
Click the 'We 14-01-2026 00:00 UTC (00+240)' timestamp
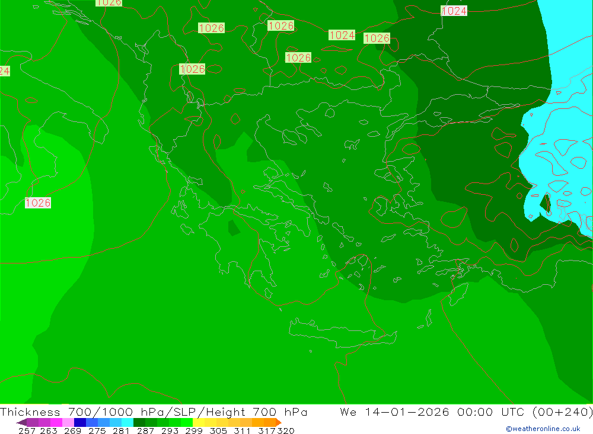point(466,412)
